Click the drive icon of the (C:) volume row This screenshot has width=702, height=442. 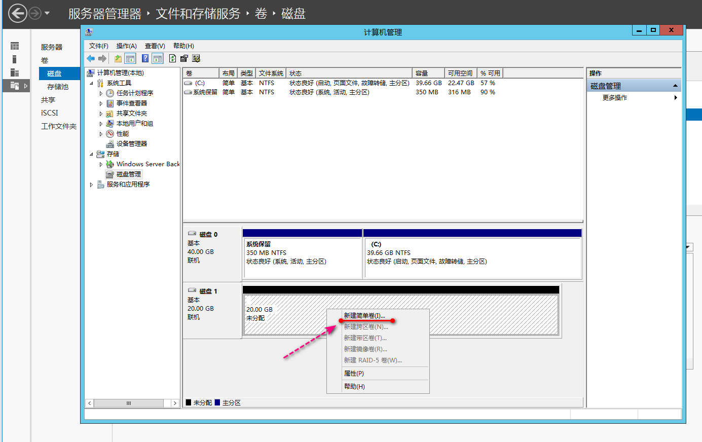(x=188, y=83)
